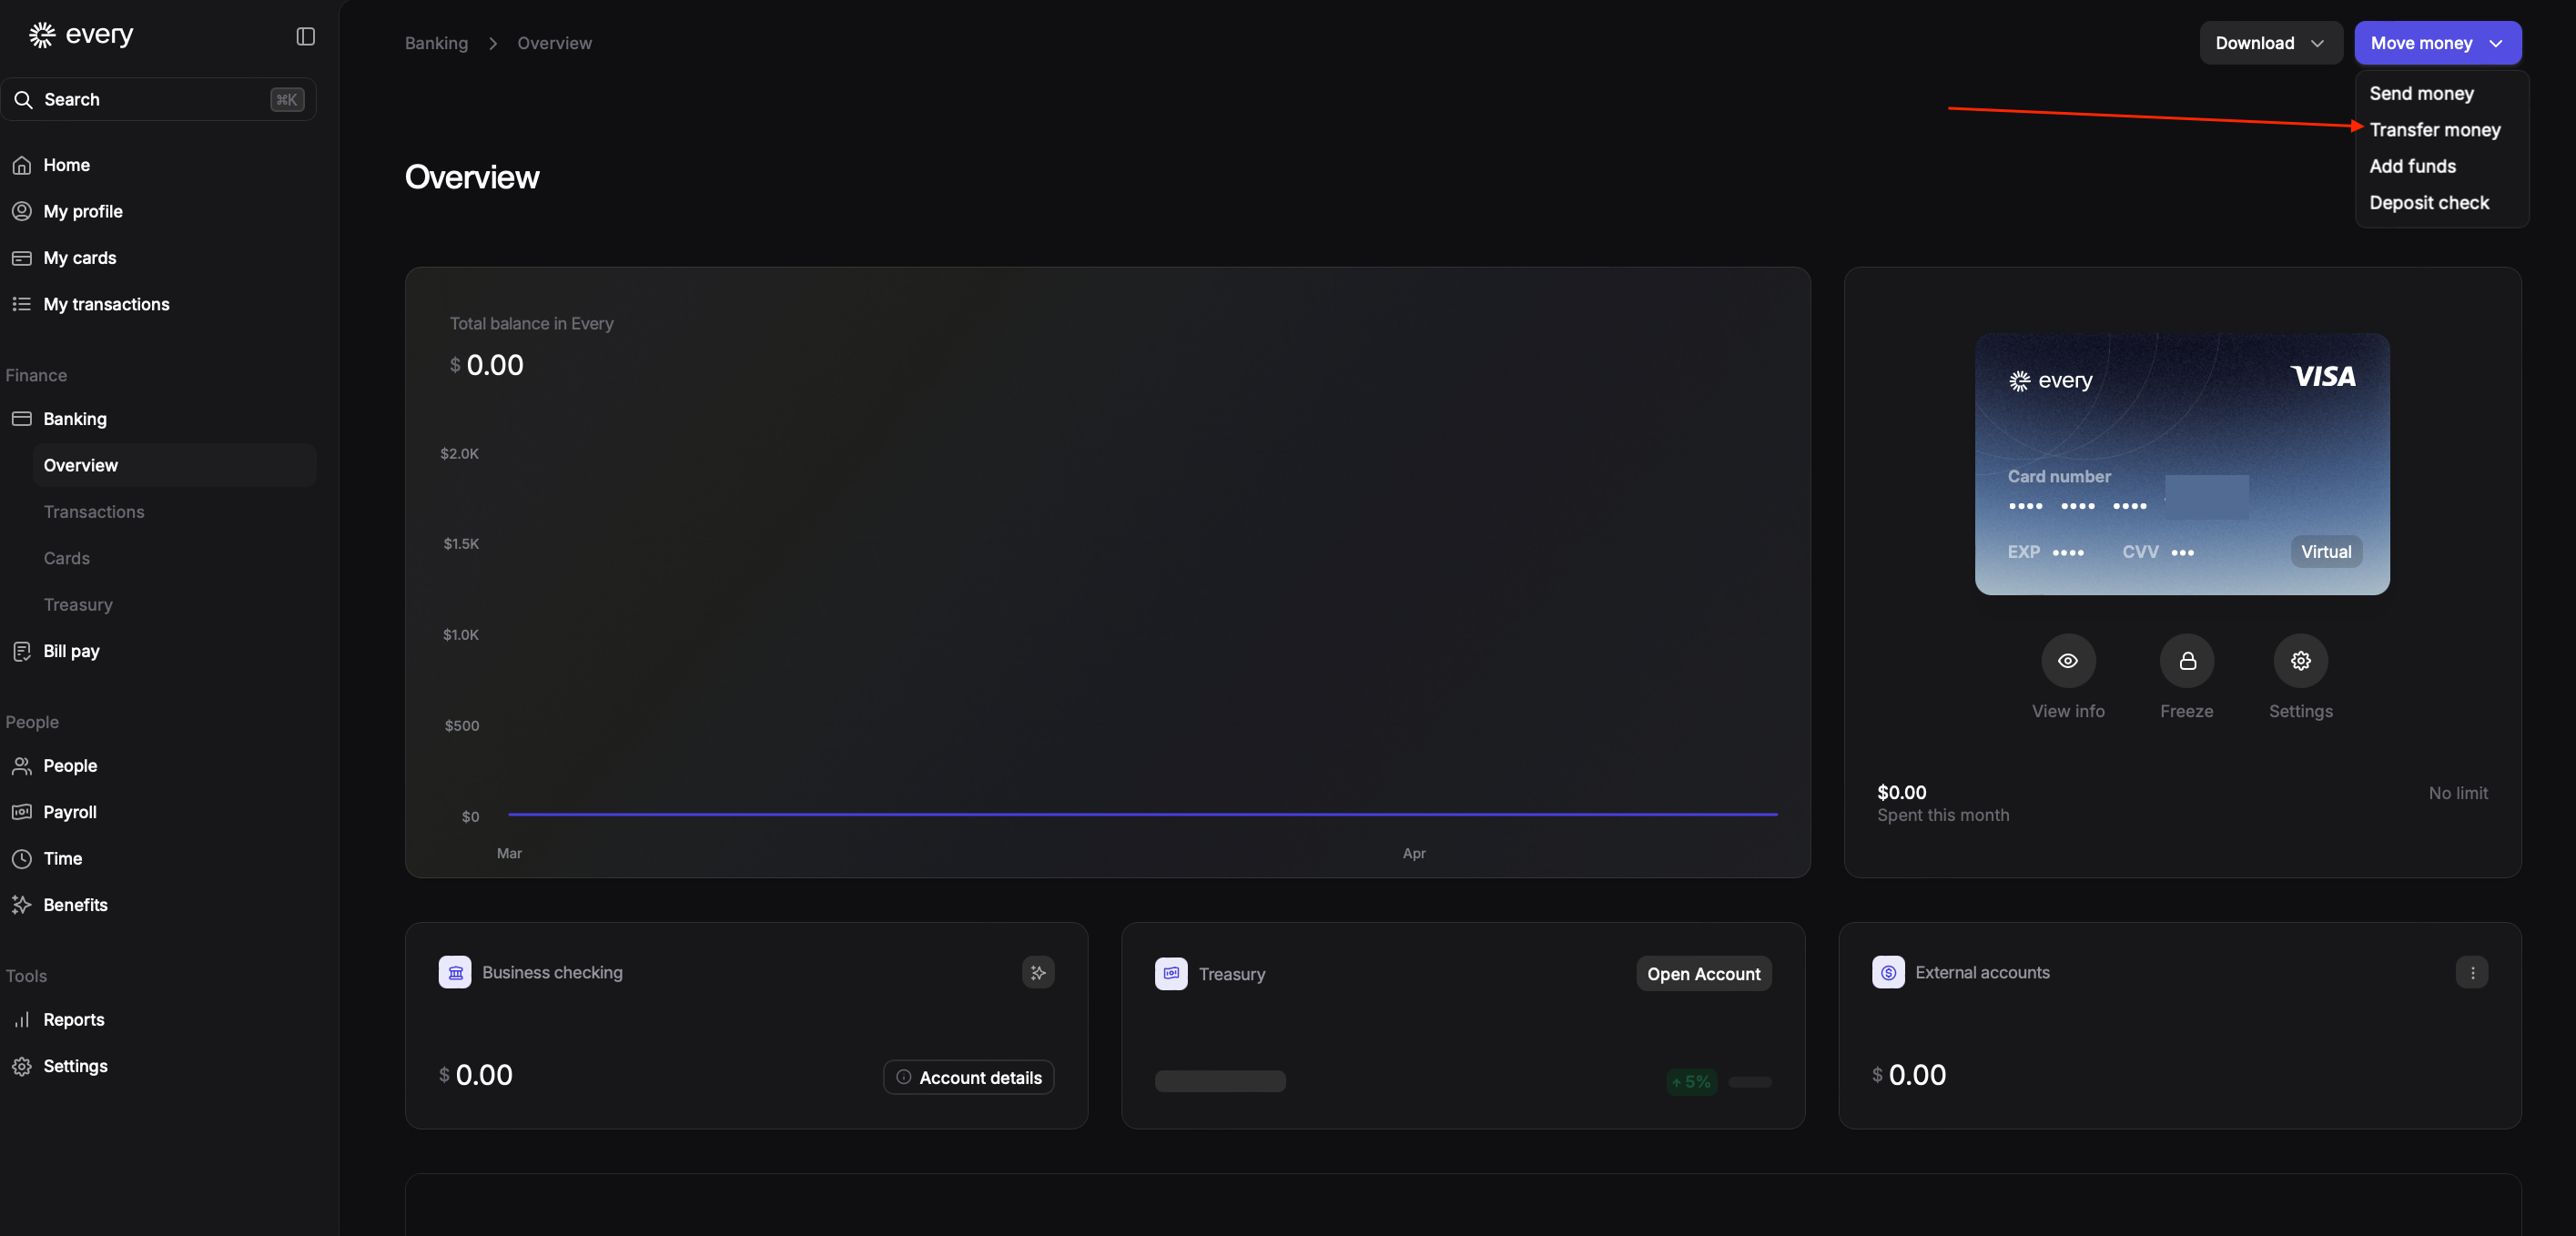
Task: Choose Deposit check menu item
Action: click(x=2428, y=203)
